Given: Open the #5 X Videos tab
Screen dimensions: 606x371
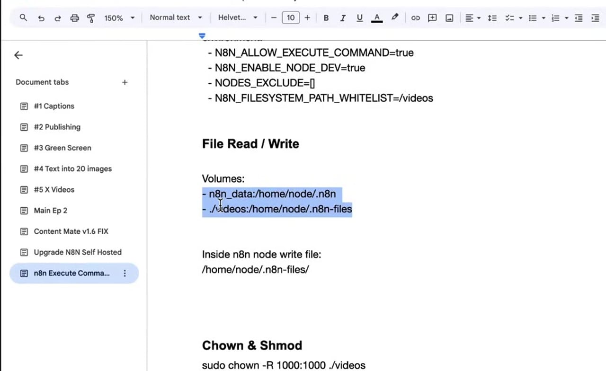Looking at the screenshot, I should [x=73, y=189].
